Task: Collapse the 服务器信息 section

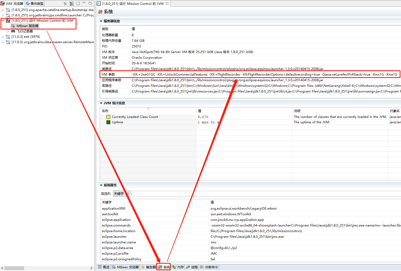Action: pyautogui.click(x=101, y=21)
